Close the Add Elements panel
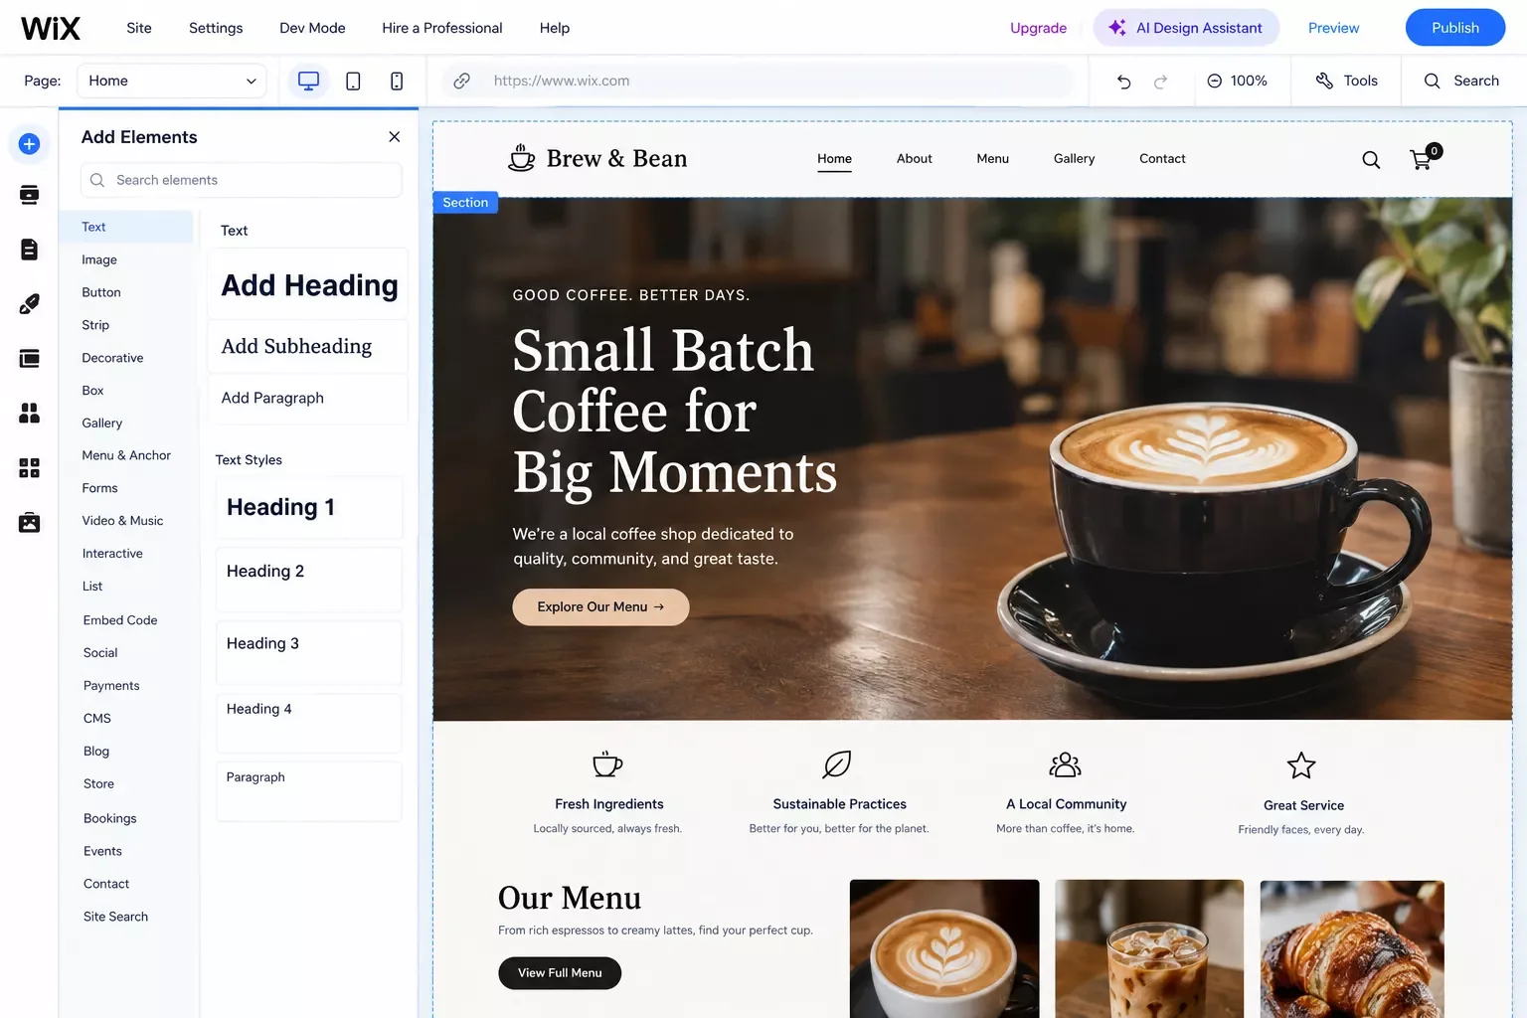This screenshot has width=1527, height=1018. [395, 137]
